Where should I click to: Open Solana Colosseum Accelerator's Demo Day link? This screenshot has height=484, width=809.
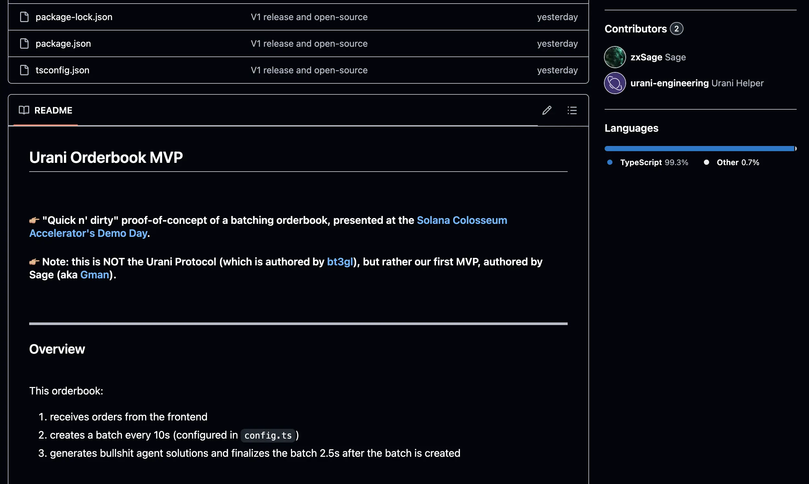[461, 221]
